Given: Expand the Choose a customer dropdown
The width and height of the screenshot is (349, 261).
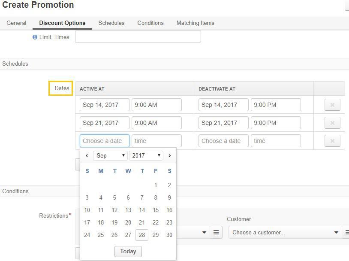Looking at the screenshot, I should pos(285,232).
